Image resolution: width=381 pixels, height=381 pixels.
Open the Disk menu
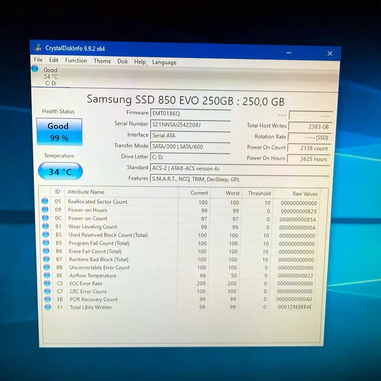pyautogui.click(x=122, y=61)
